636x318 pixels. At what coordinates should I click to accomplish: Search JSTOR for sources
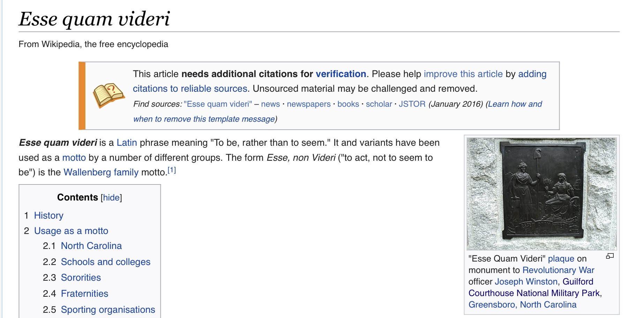click(x=412, y=104)
